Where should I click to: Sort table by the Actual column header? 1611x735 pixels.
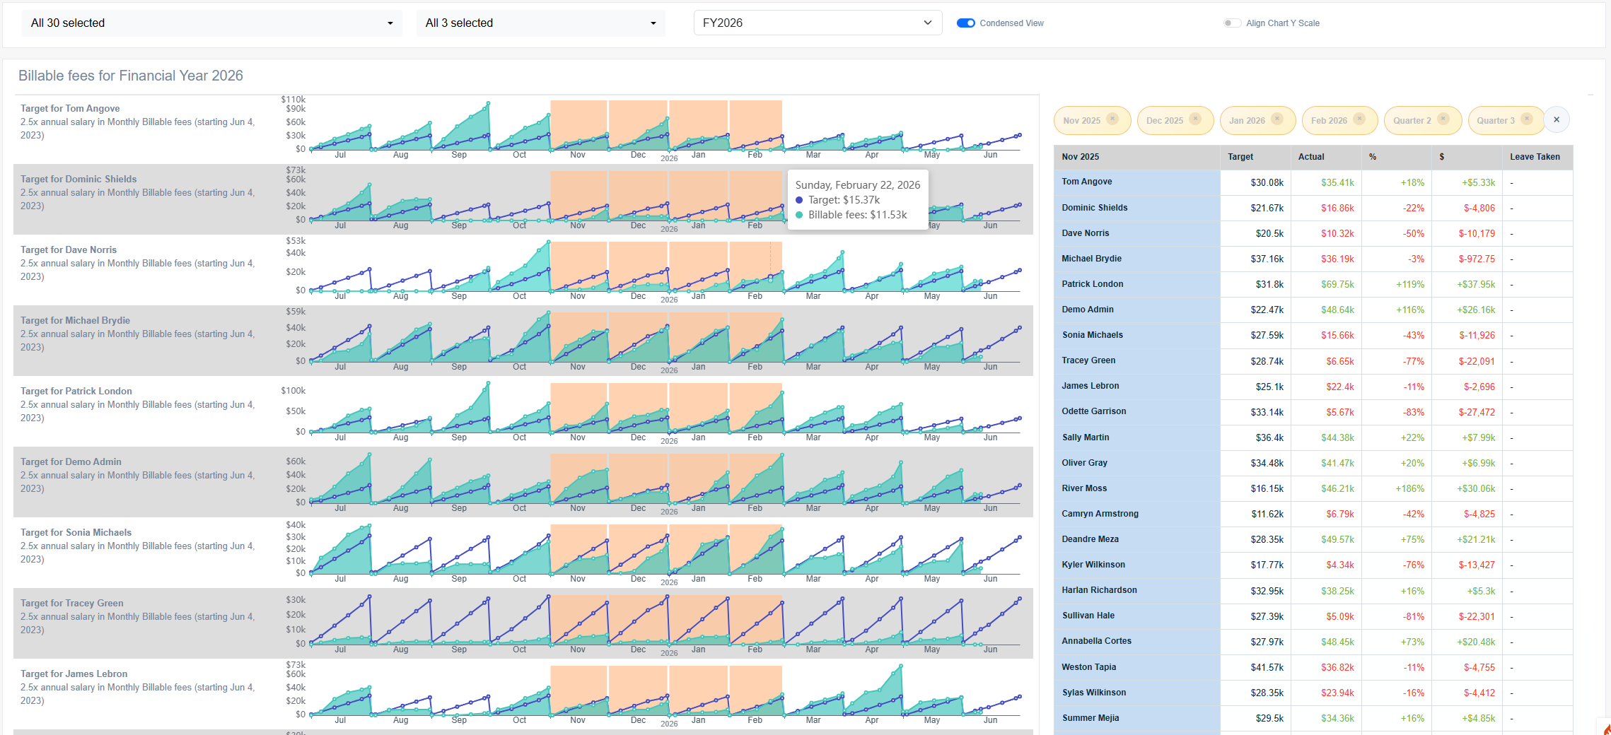click(x=1311, y=157)
